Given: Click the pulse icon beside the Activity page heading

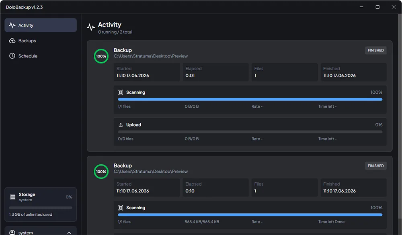Looking at the screenshot, I should tap(91, 27).
